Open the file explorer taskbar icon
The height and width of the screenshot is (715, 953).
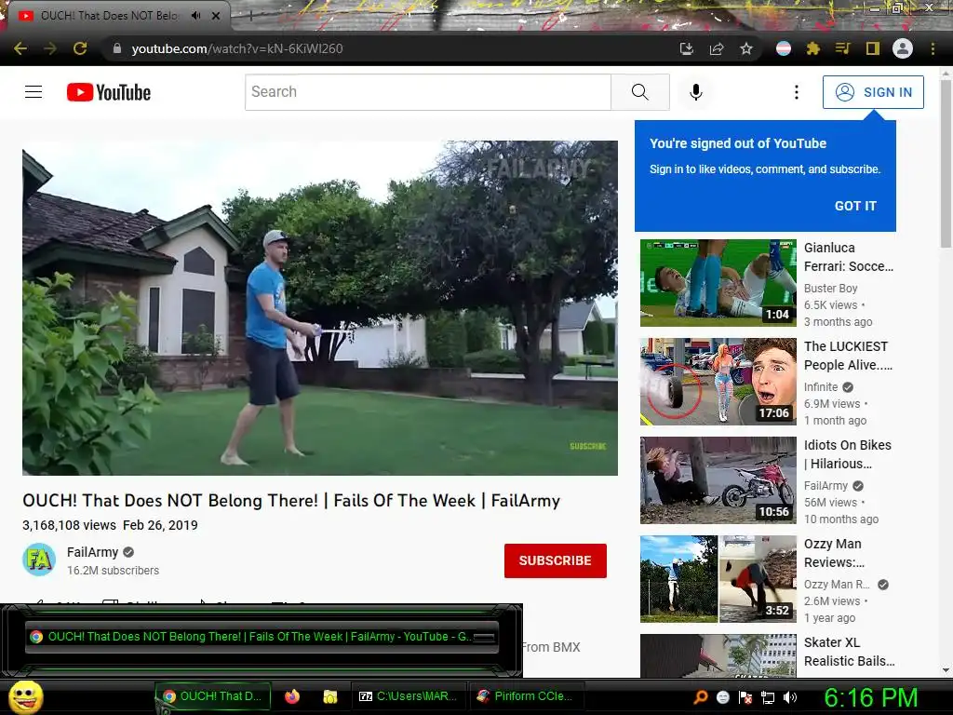(x=330, y=696)
